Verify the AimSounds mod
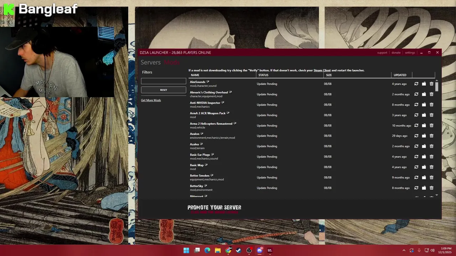 click(416, 84)
